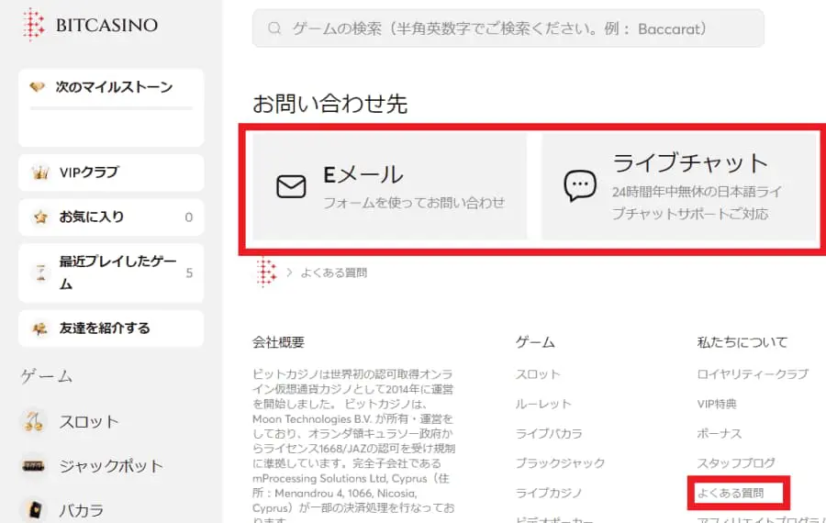Click the Bitcasino logo icon

33,24
